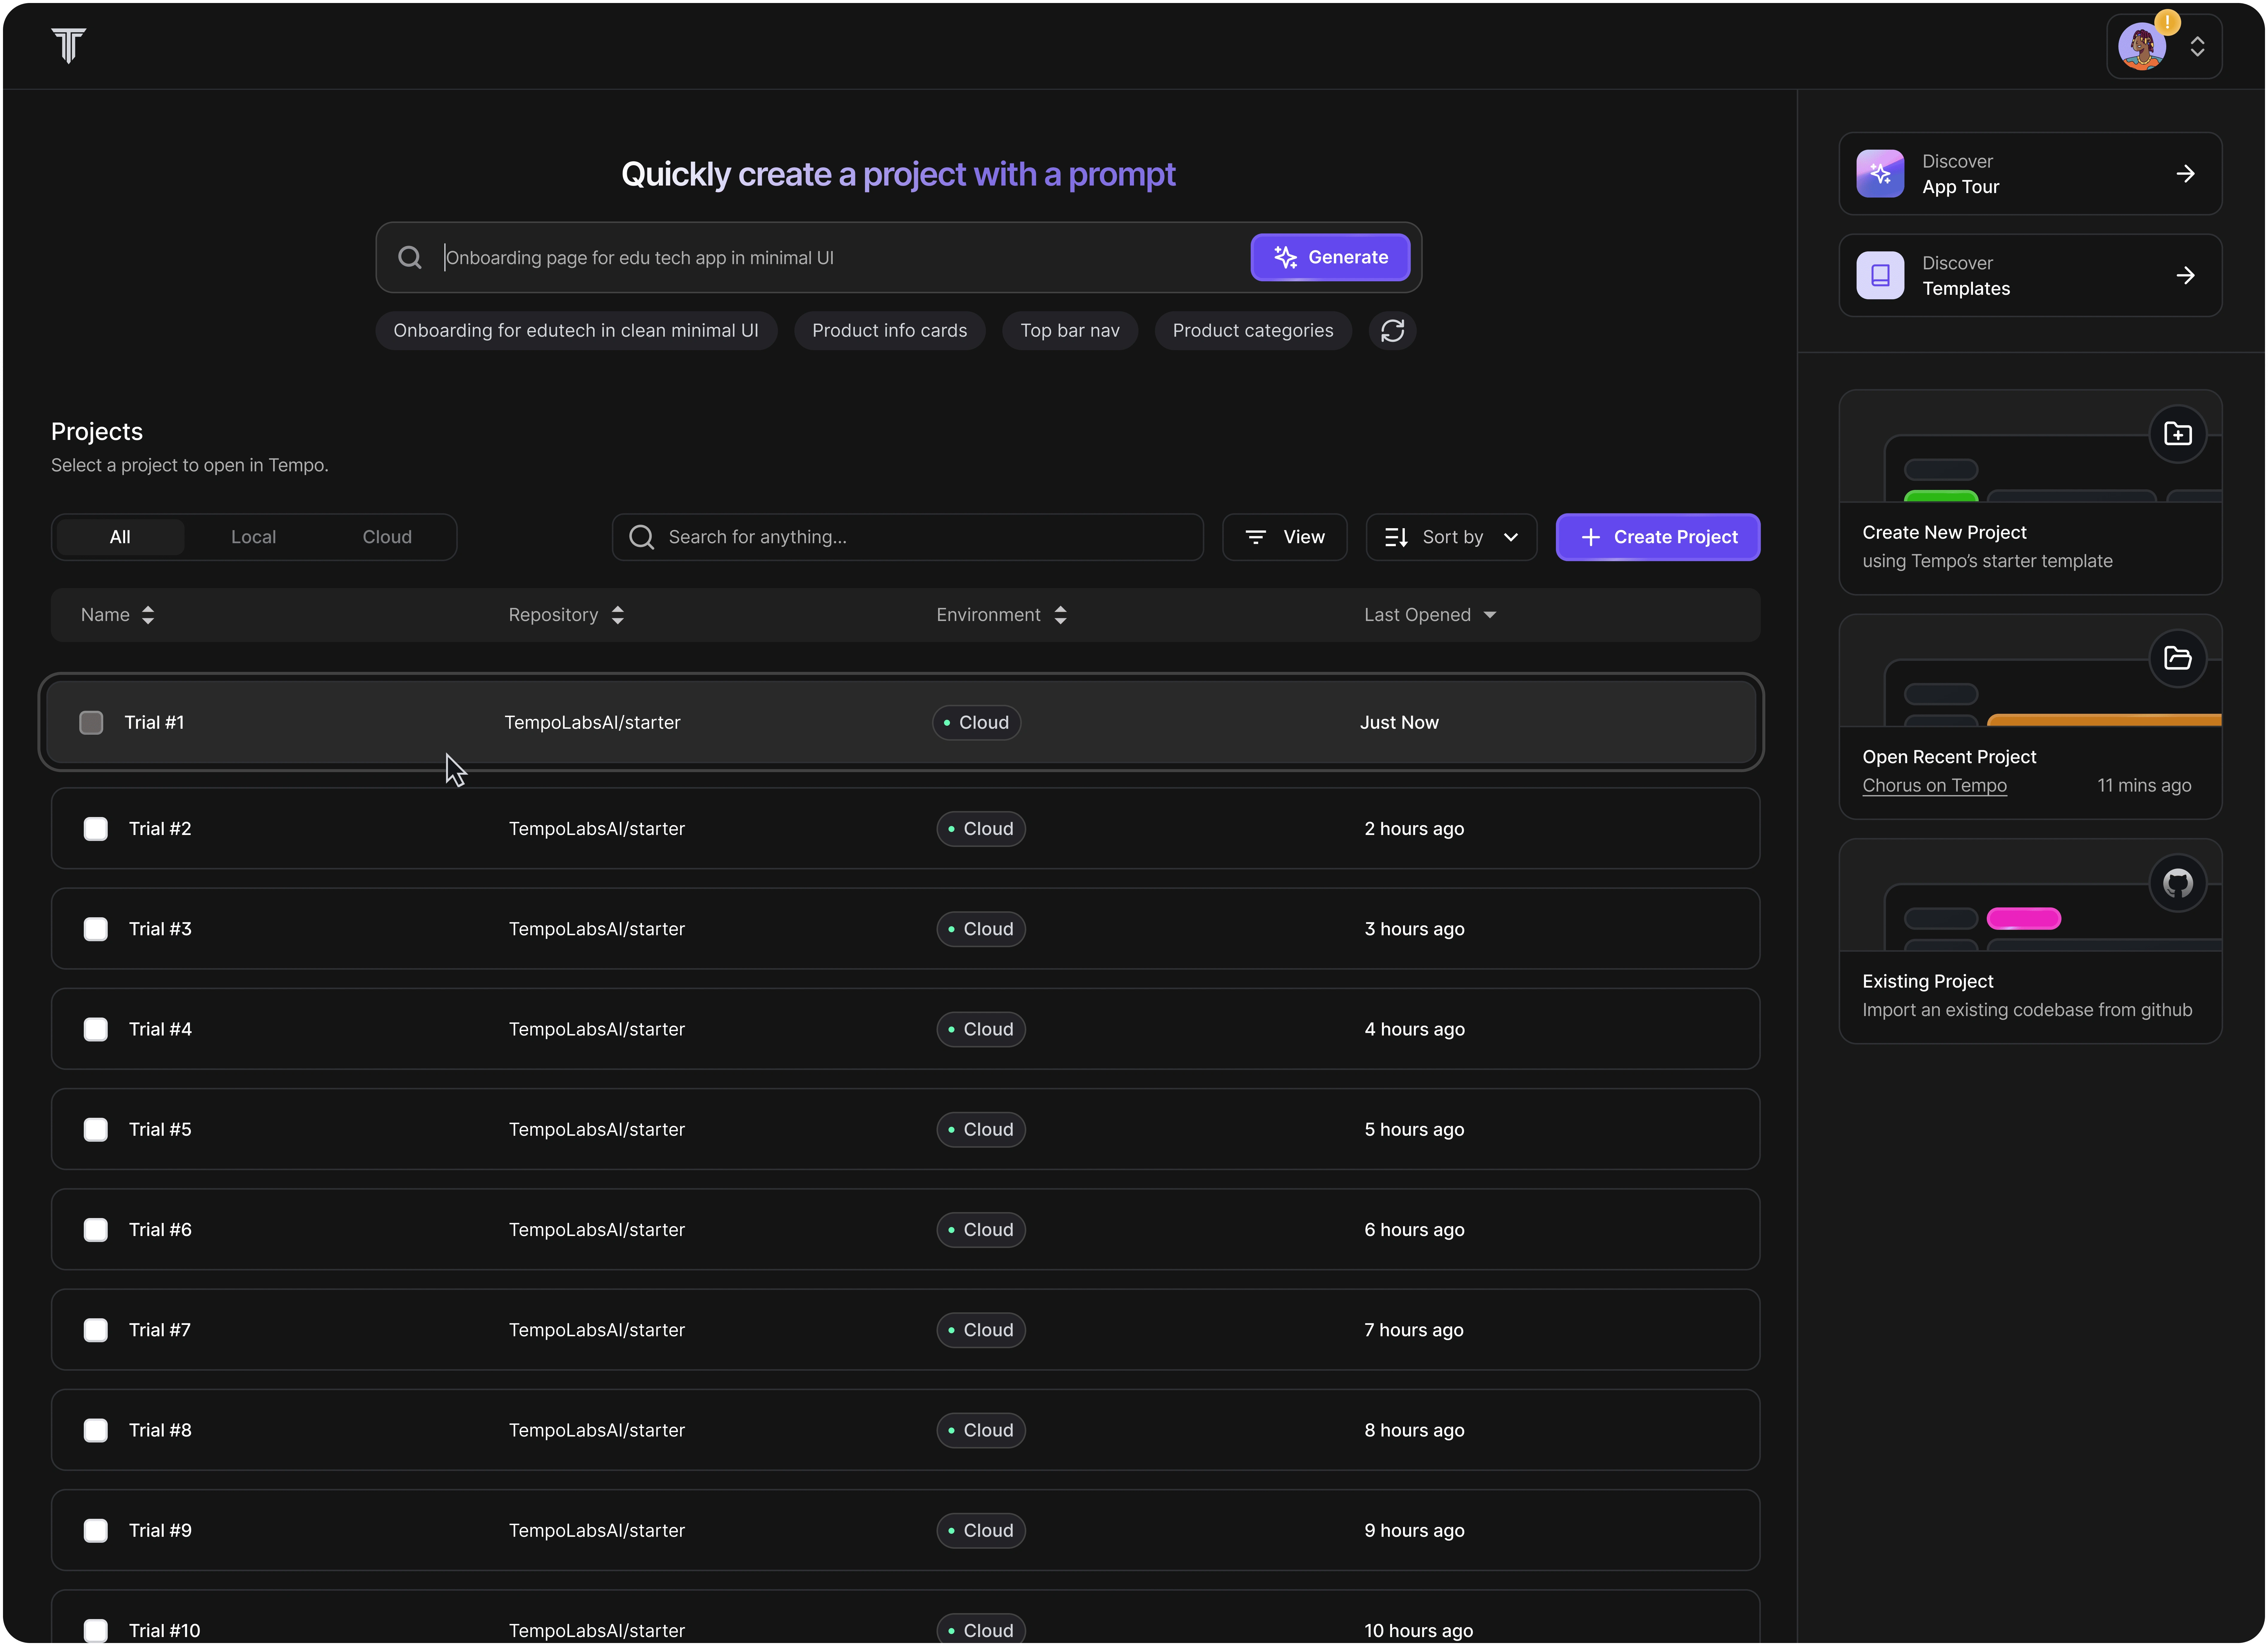Check the Trial #2 checkbox
Image resolution: width=2268 pixels, height=1646 pixels.
click(96, 829)
